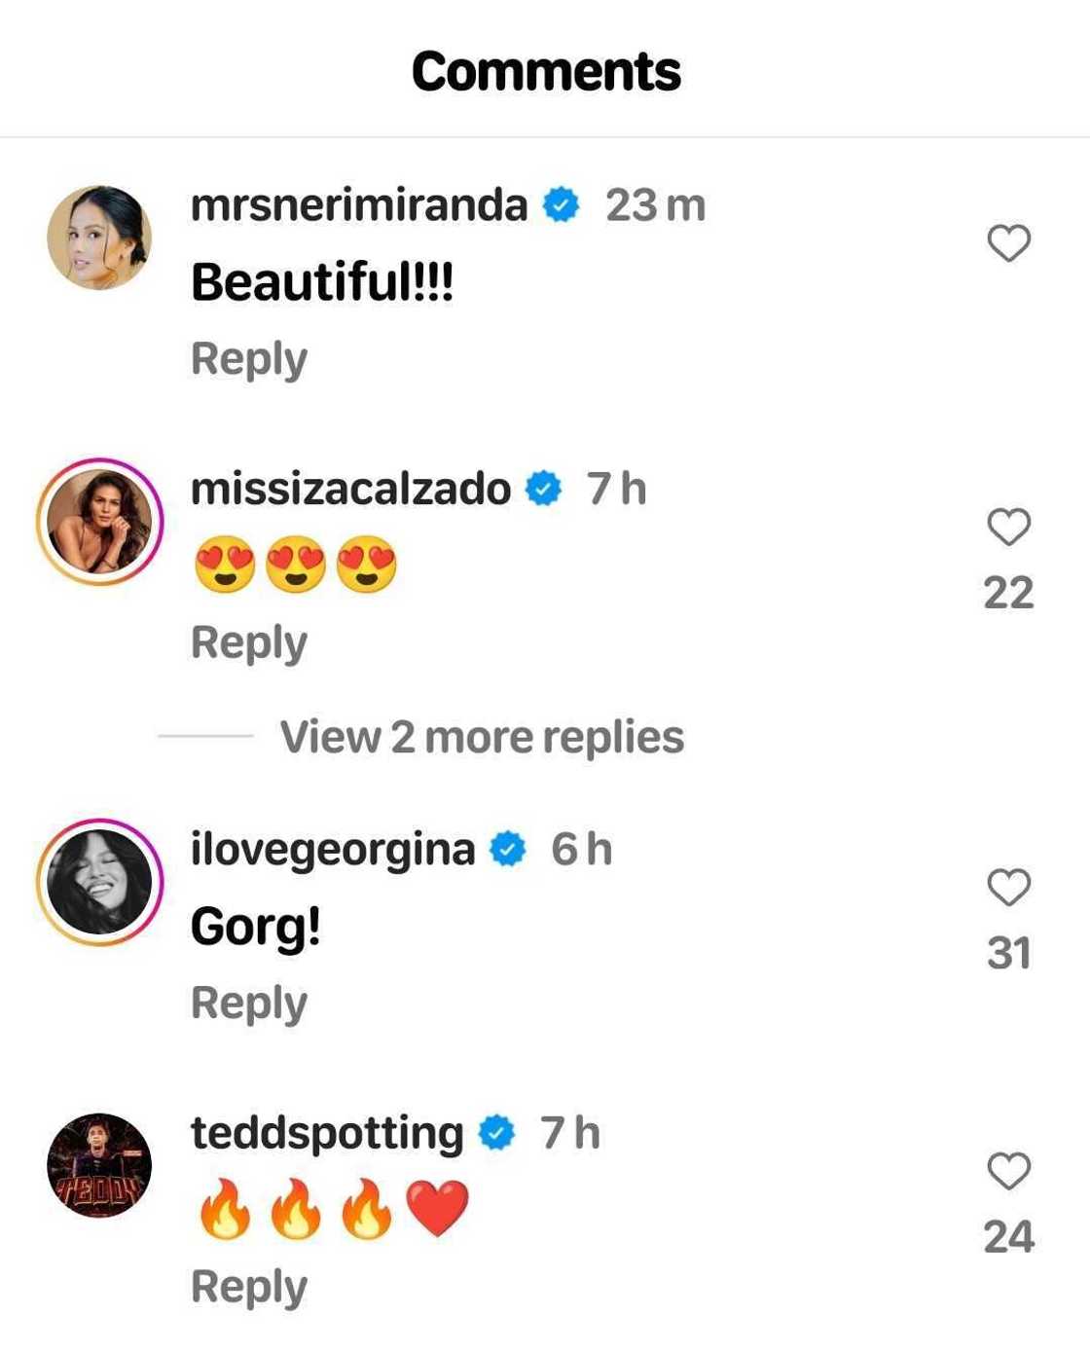1090x1352 pixels.
Task: Visit the ilovegeorgina username profile
Action: point(333,850)
